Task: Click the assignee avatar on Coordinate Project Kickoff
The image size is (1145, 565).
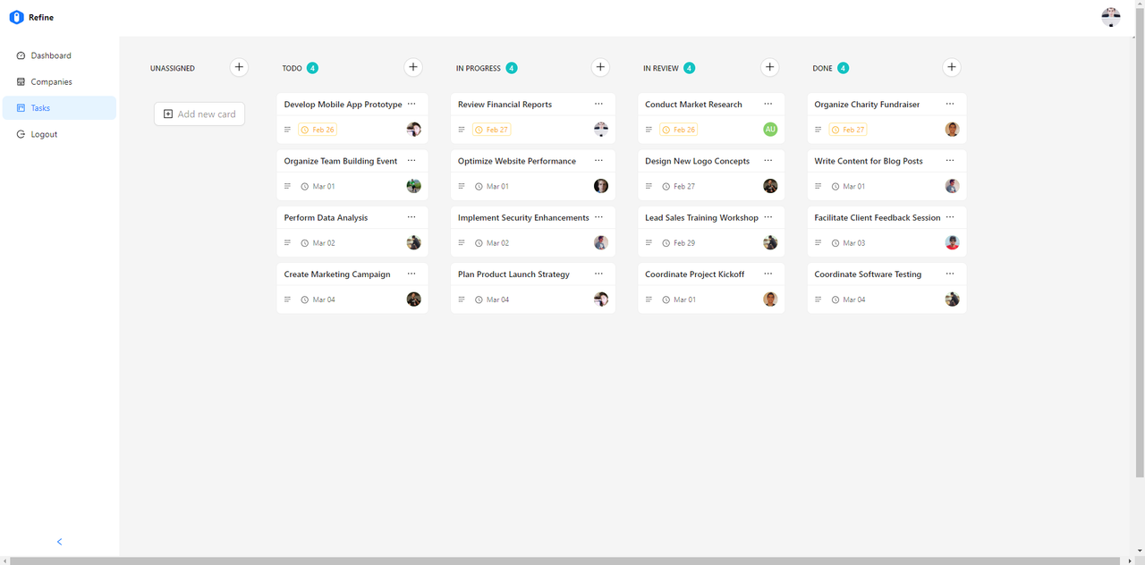Action: [x=770, y=299]
